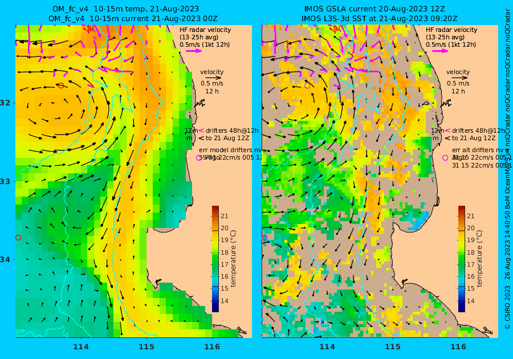Click the red drifter circle near the eddy on the left map
513x359 pixels.
pos(61,85)
